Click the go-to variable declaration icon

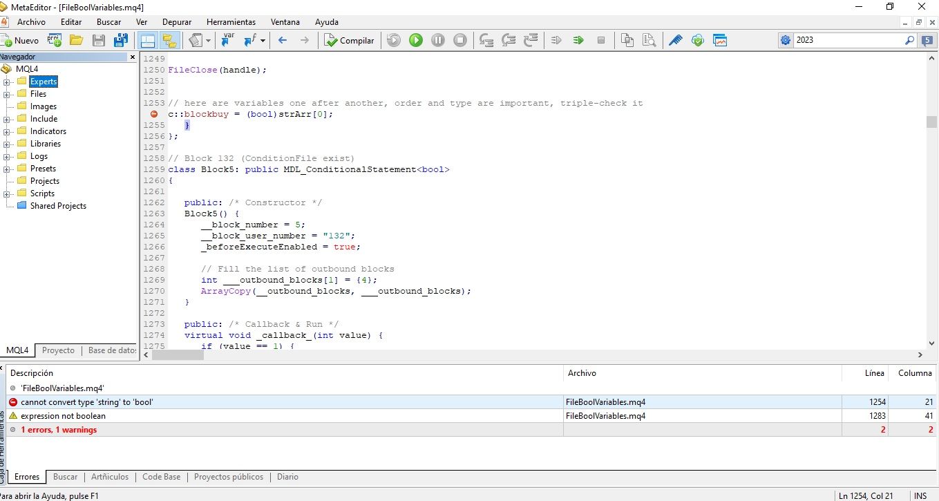click(x=227, y=40)
